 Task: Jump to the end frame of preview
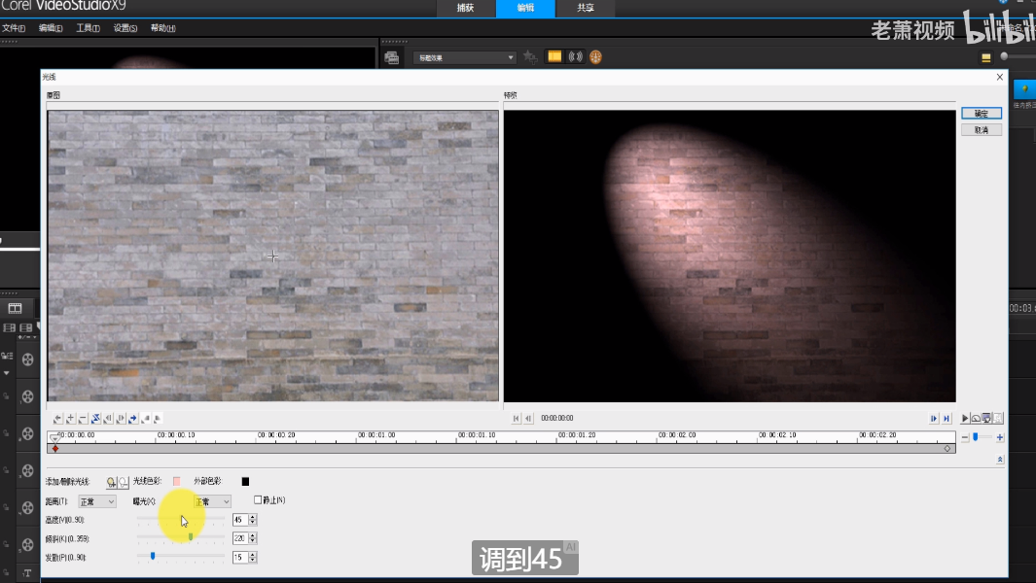click(x=947, y=419)
